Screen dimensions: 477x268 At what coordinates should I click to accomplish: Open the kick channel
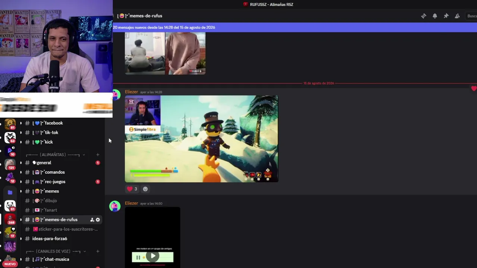click(x=62, y=142)
